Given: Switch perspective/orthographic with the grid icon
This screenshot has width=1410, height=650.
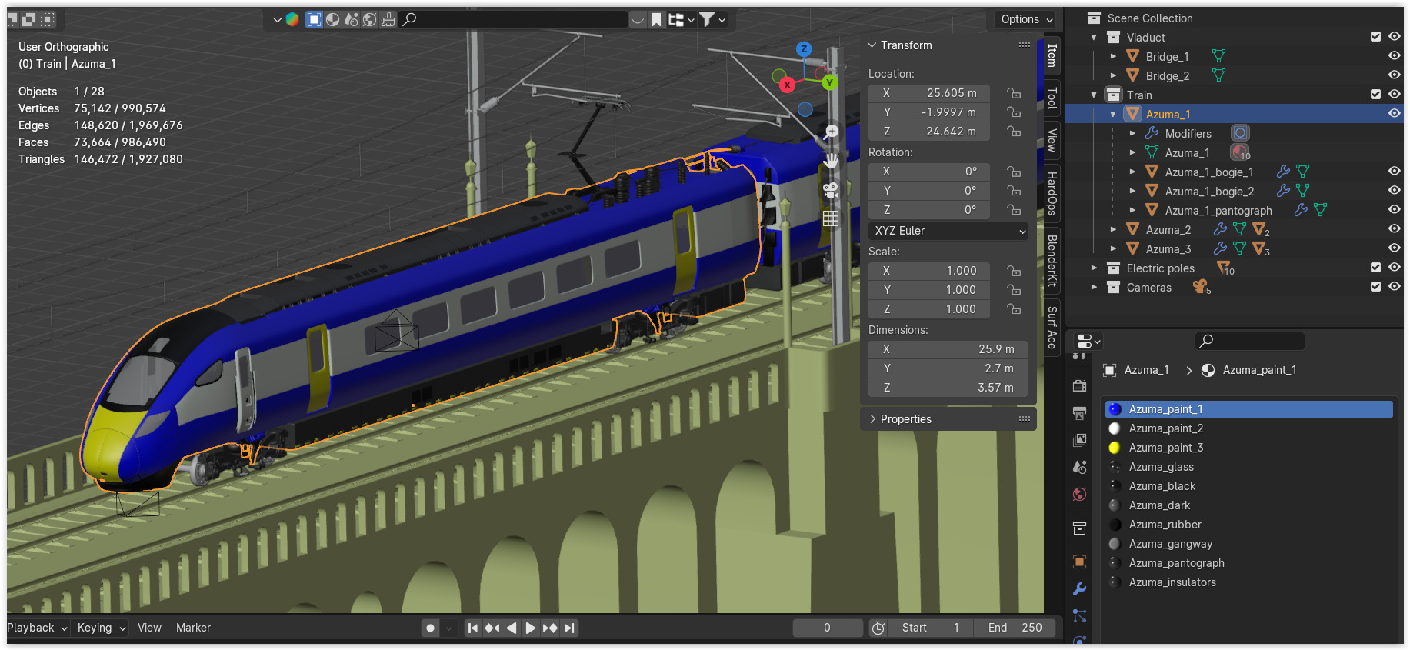Looking at the screenshot, I should [x=831, y=218].
